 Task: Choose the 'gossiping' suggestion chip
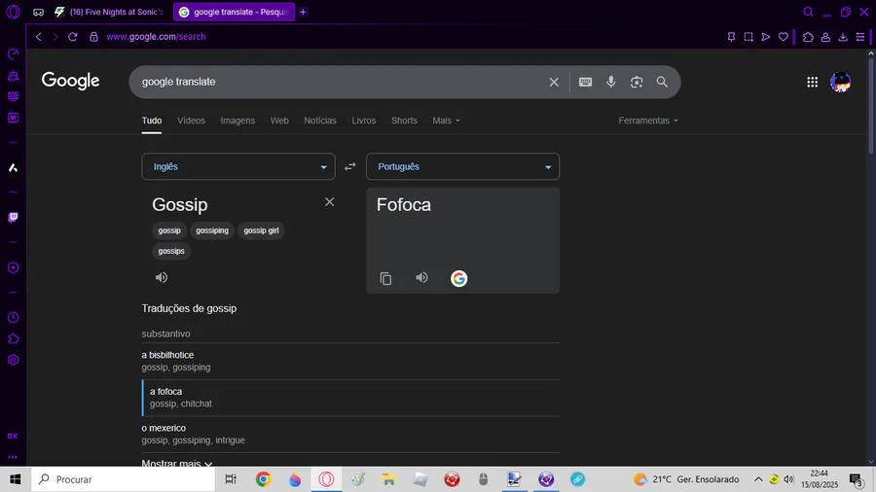coord(212,230)
